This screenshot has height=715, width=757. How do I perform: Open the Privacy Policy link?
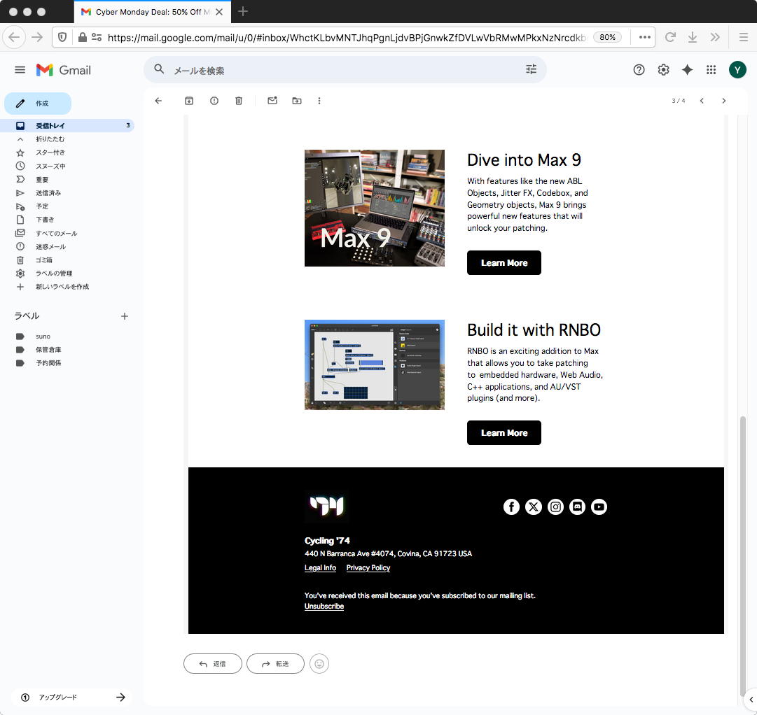(x=368, y=568)
